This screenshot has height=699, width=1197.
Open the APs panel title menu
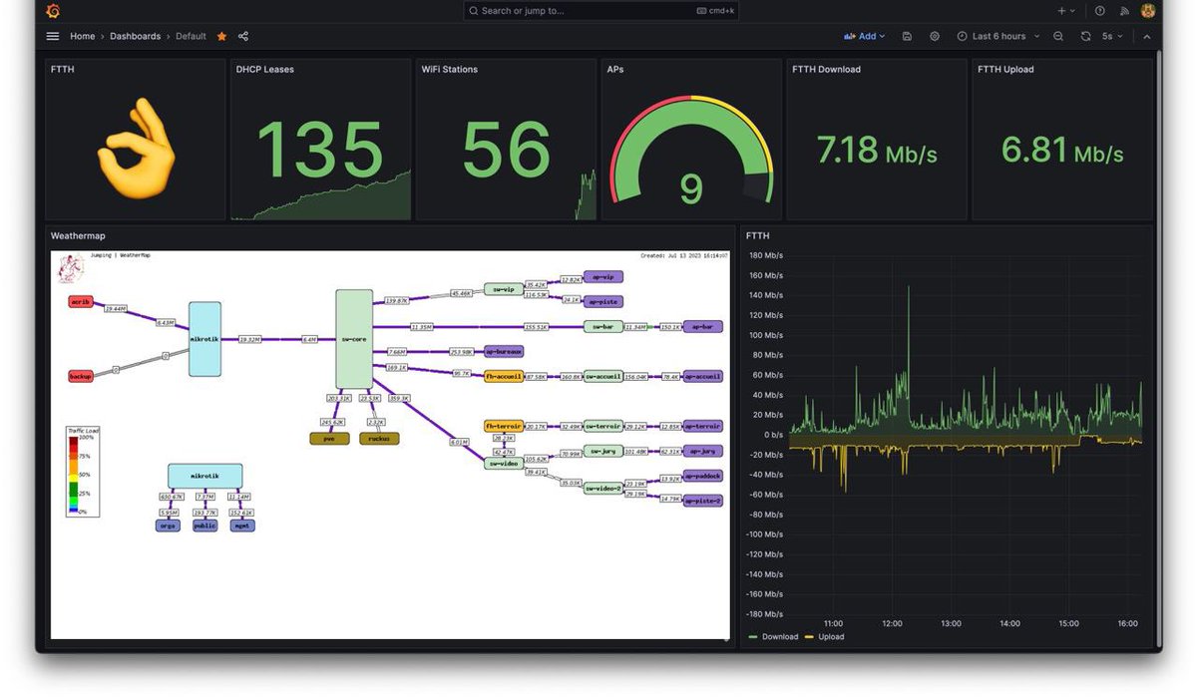[614, 70]
